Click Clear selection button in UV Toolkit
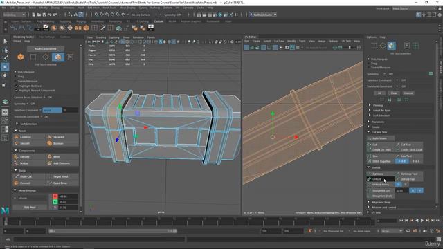 394,93
